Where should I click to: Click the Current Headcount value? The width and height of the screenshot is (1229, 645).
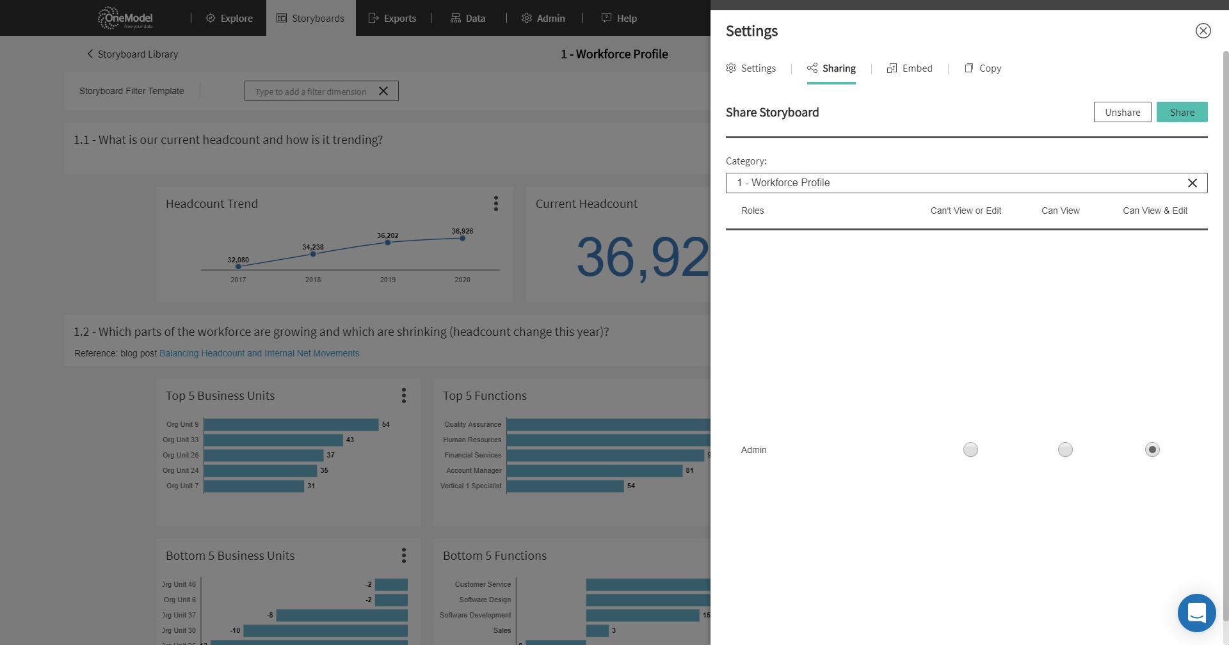(x=643, y=257)
